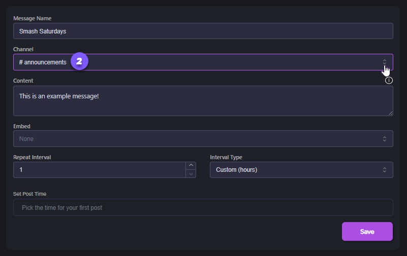Click the "Set Post Time" label text
This screenshot has height=256, width=407.
pos(30,194)
